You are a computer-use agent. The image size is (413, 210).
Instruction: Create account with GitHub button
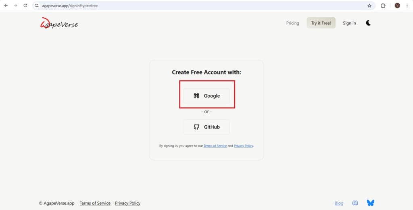206,127
